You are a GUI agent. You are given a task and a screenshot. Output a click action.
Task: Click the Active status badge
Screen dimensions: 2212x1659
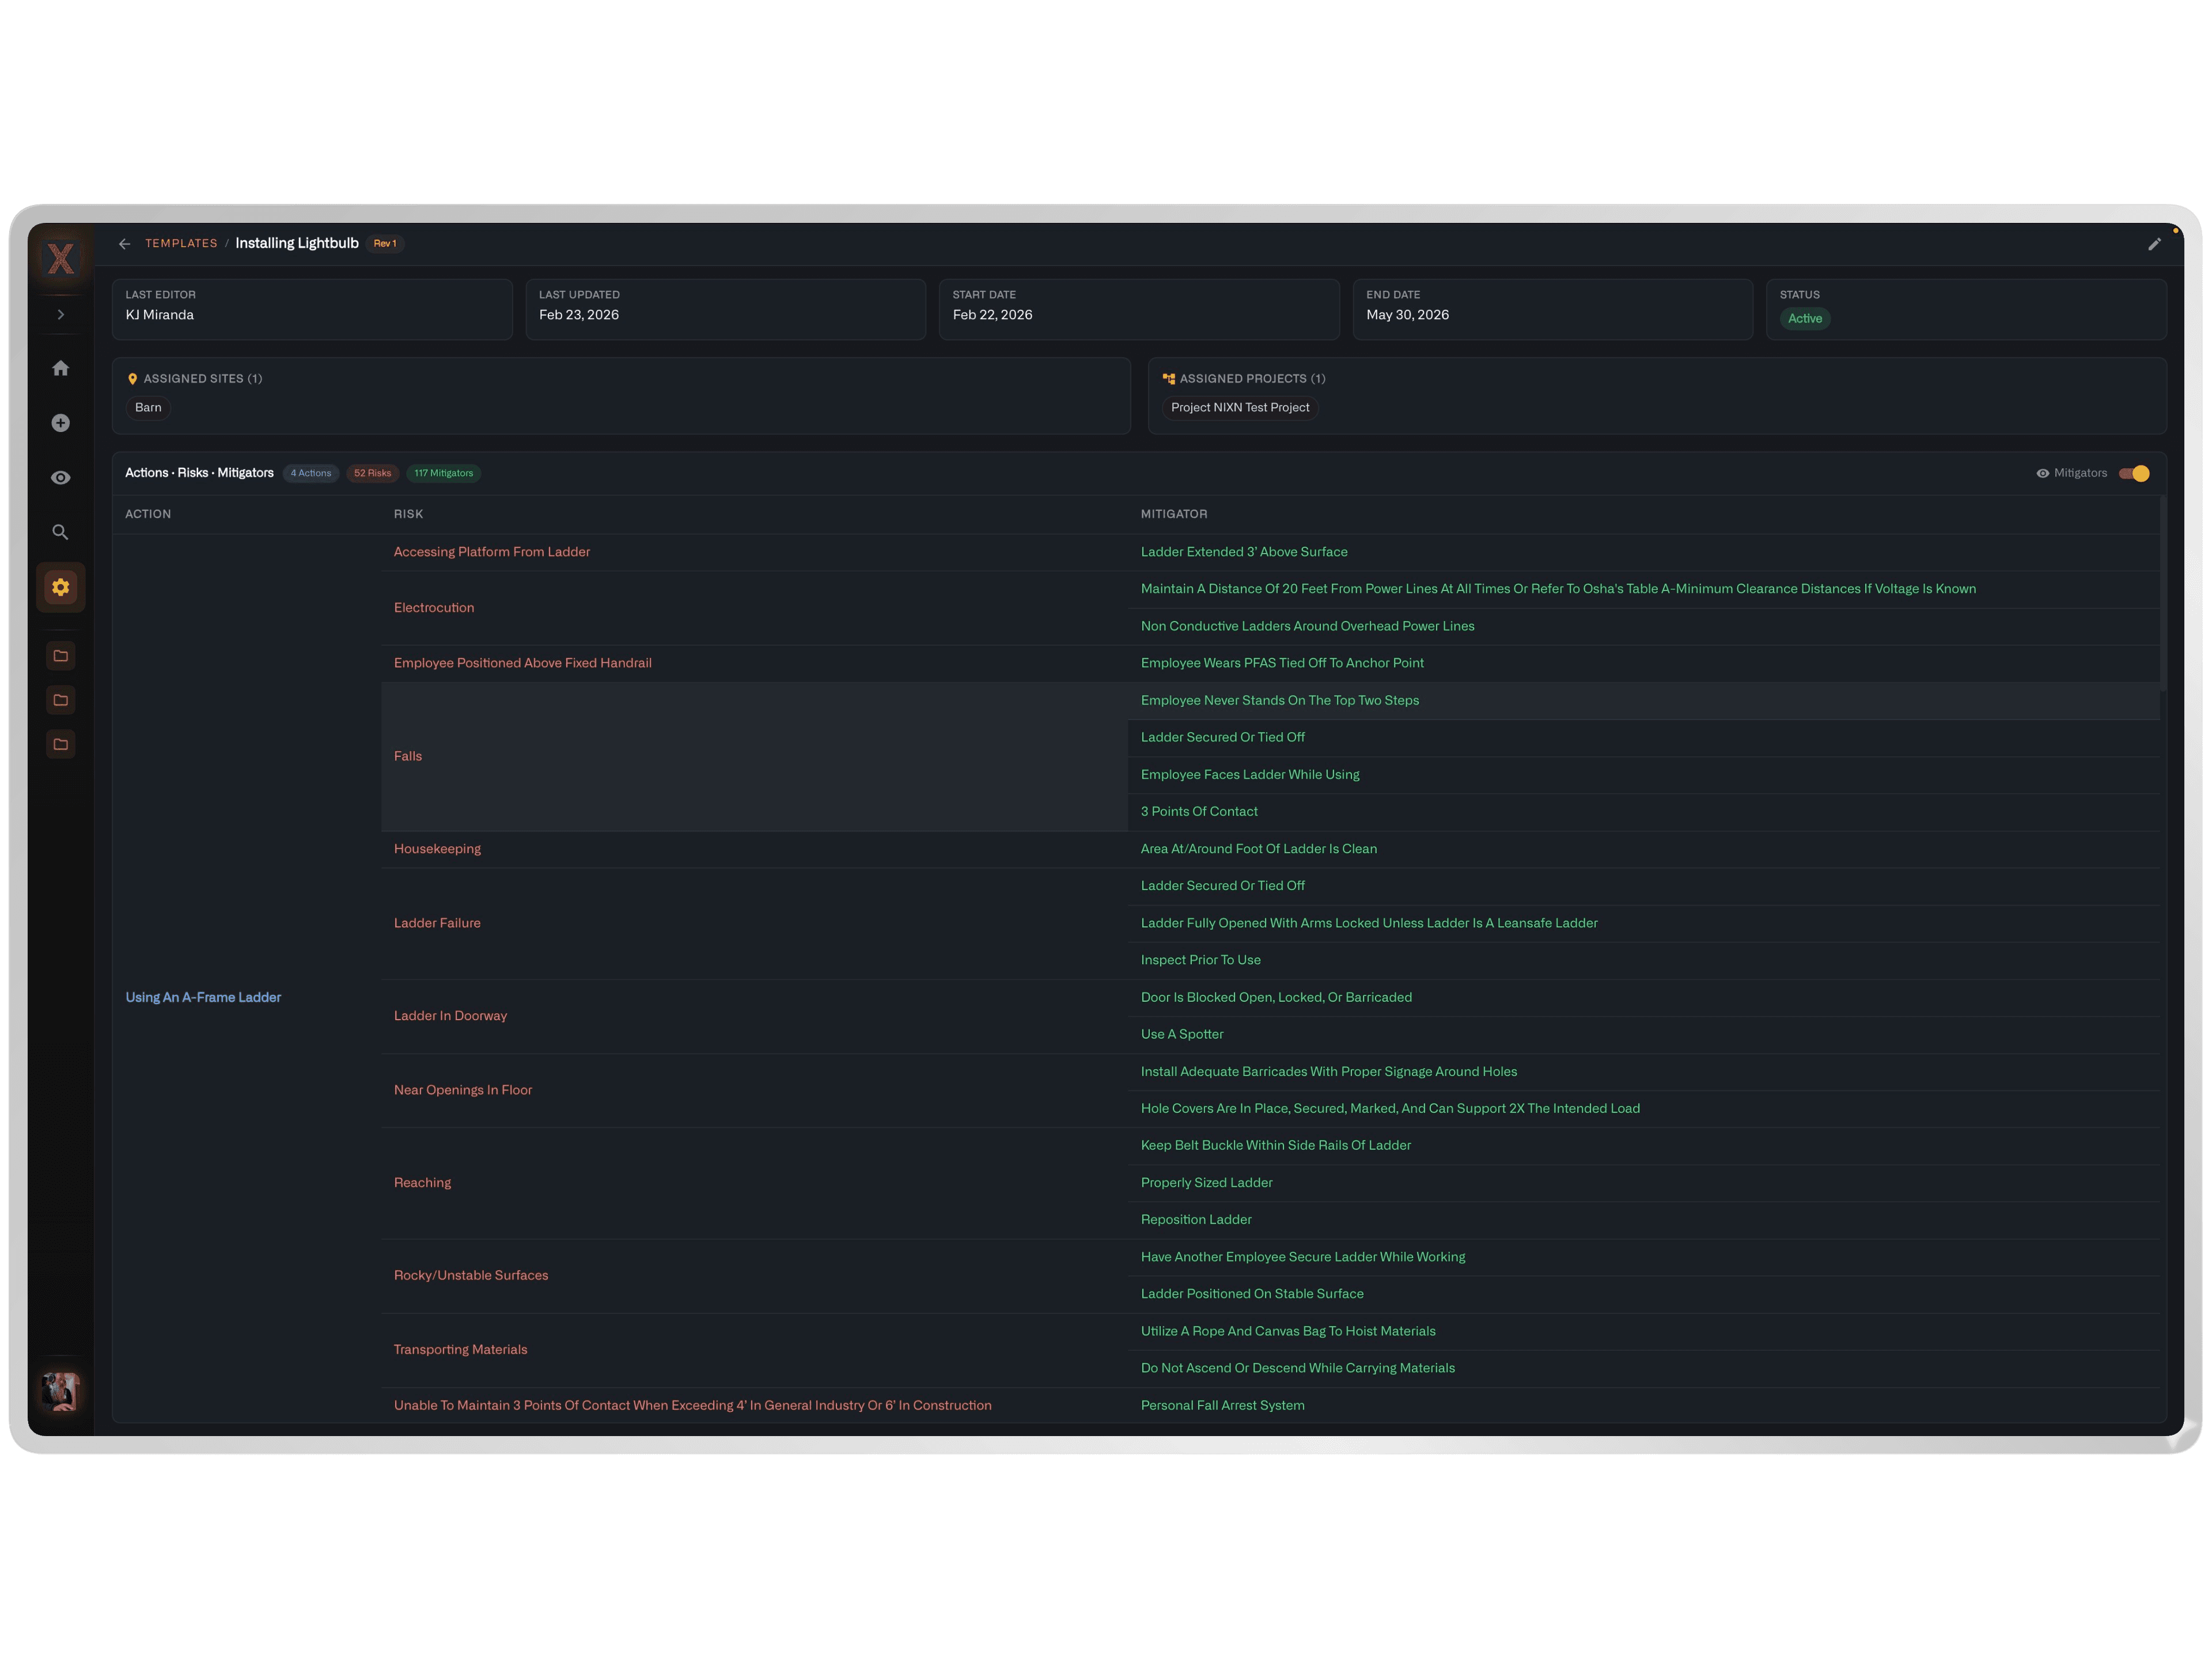[x=1805, y=318]
